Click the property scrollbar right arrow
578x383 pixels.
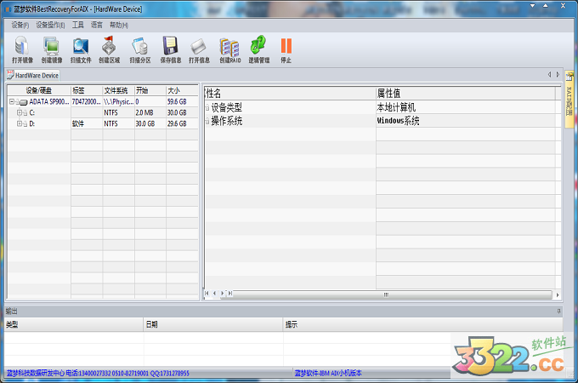(558, 294)
